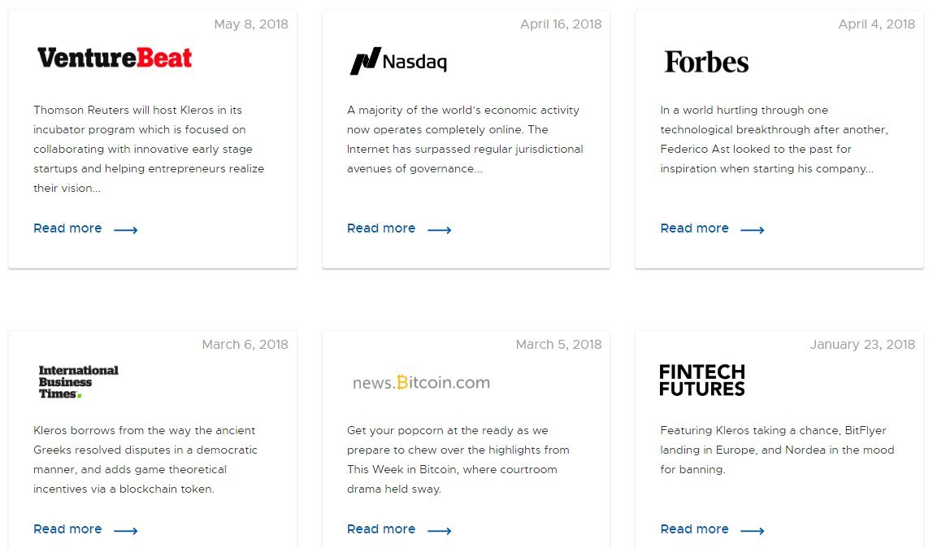Click the arrow icon in Forbes card
The width and height of the screenshot is (933, 548).
tap(752, 229)
